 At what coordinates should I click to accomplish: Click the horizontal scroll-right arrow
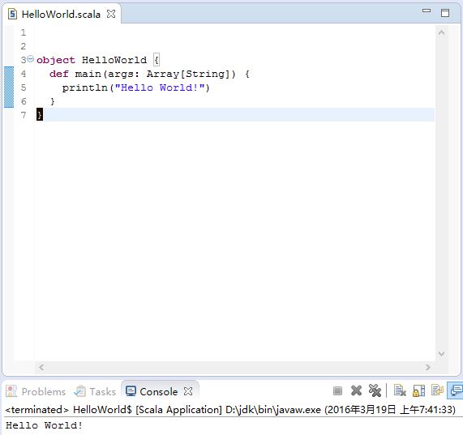point(428,367)
